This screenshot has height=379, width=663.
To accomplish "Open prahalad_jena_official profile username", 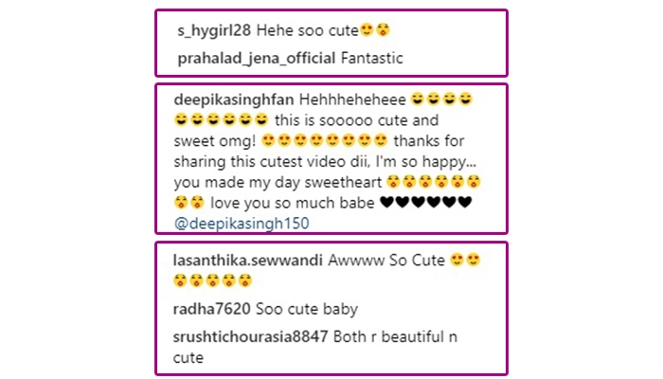I will pyautogui.click(x=257, y=59).
